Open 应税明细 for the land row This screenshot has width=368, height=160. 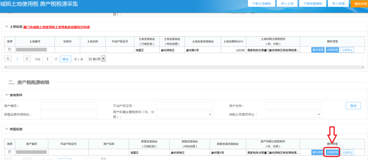[332, 50]
